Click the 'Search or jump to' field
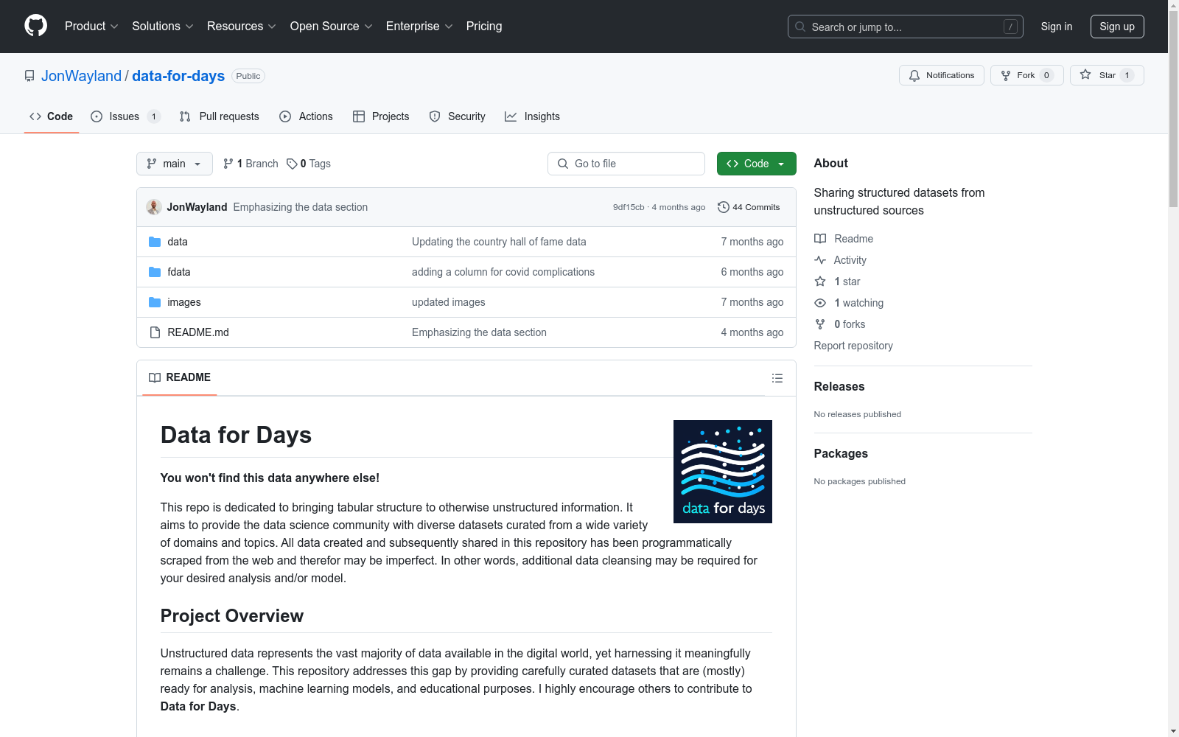The height and width of the screenshot is (737, 1179). [906, 27]
